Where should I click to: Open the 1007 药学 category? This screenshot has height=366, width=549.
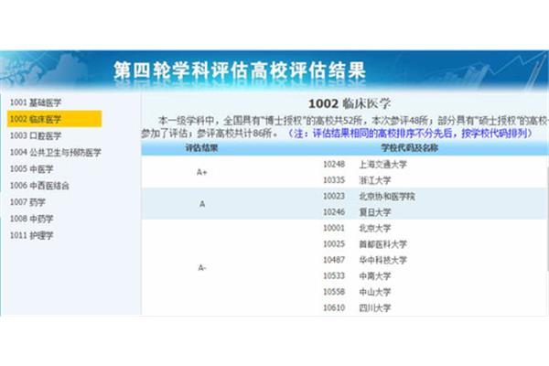click(x=27, y=202)
